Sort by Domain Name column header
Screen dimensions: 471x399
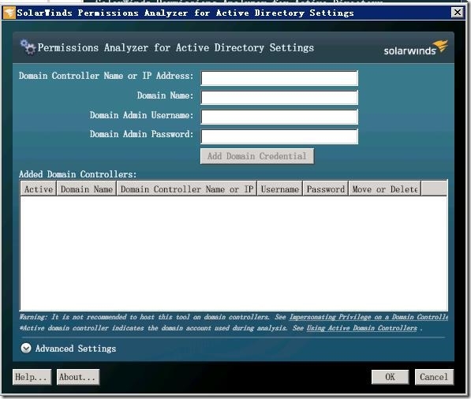click(87, 188)
